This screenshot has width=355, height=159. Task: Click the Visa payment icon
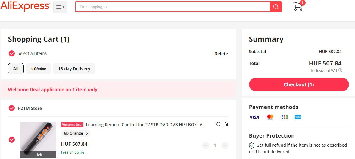[x=254, y=117]
